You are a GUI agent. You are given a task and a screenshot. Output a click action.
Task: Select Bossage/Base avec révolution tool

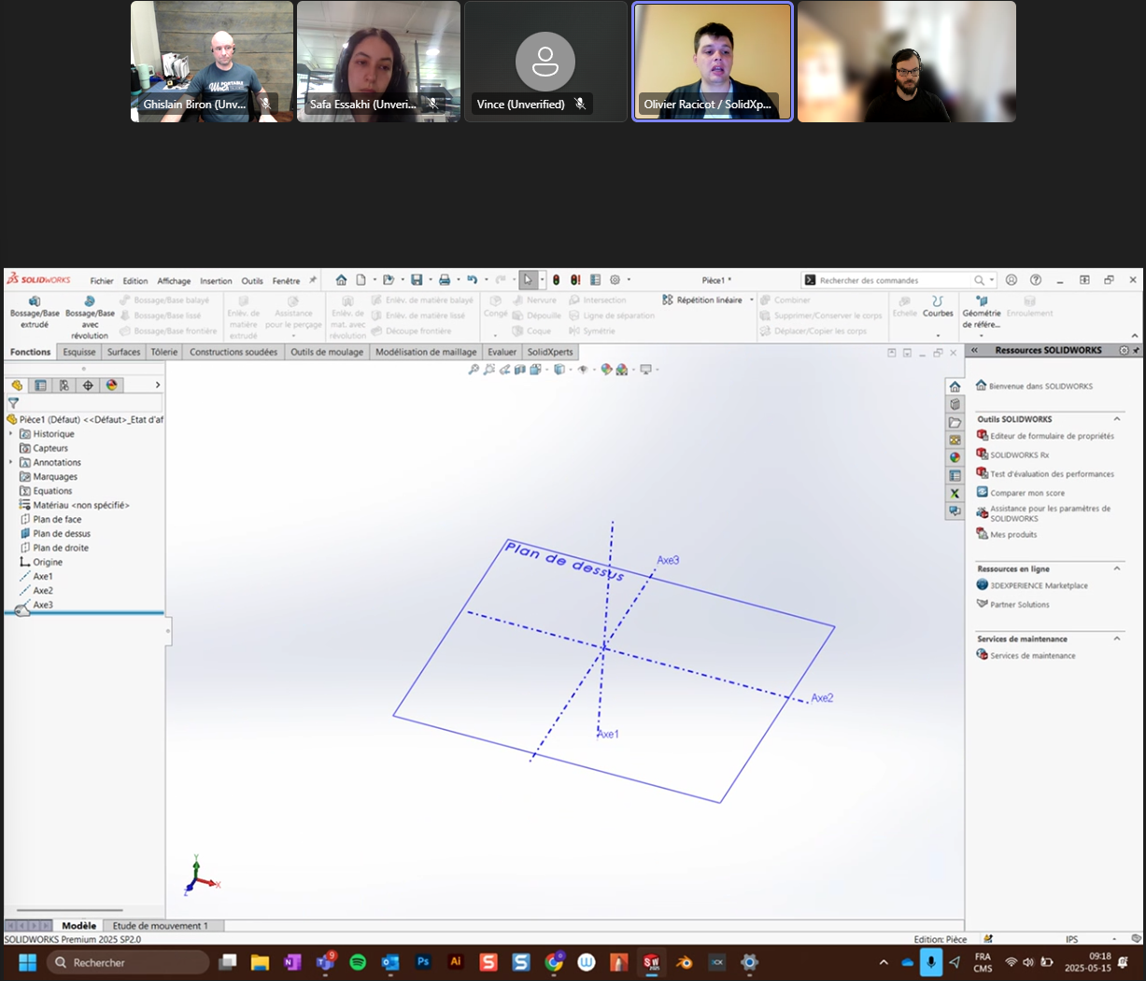point(90,315)
